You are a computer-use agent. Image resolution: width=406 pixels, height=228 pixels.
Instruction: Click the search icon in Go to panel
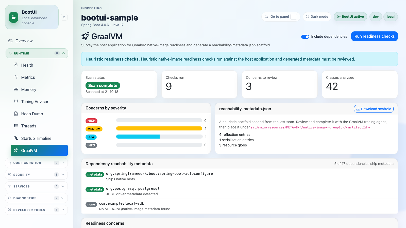[x=266, y=17]
